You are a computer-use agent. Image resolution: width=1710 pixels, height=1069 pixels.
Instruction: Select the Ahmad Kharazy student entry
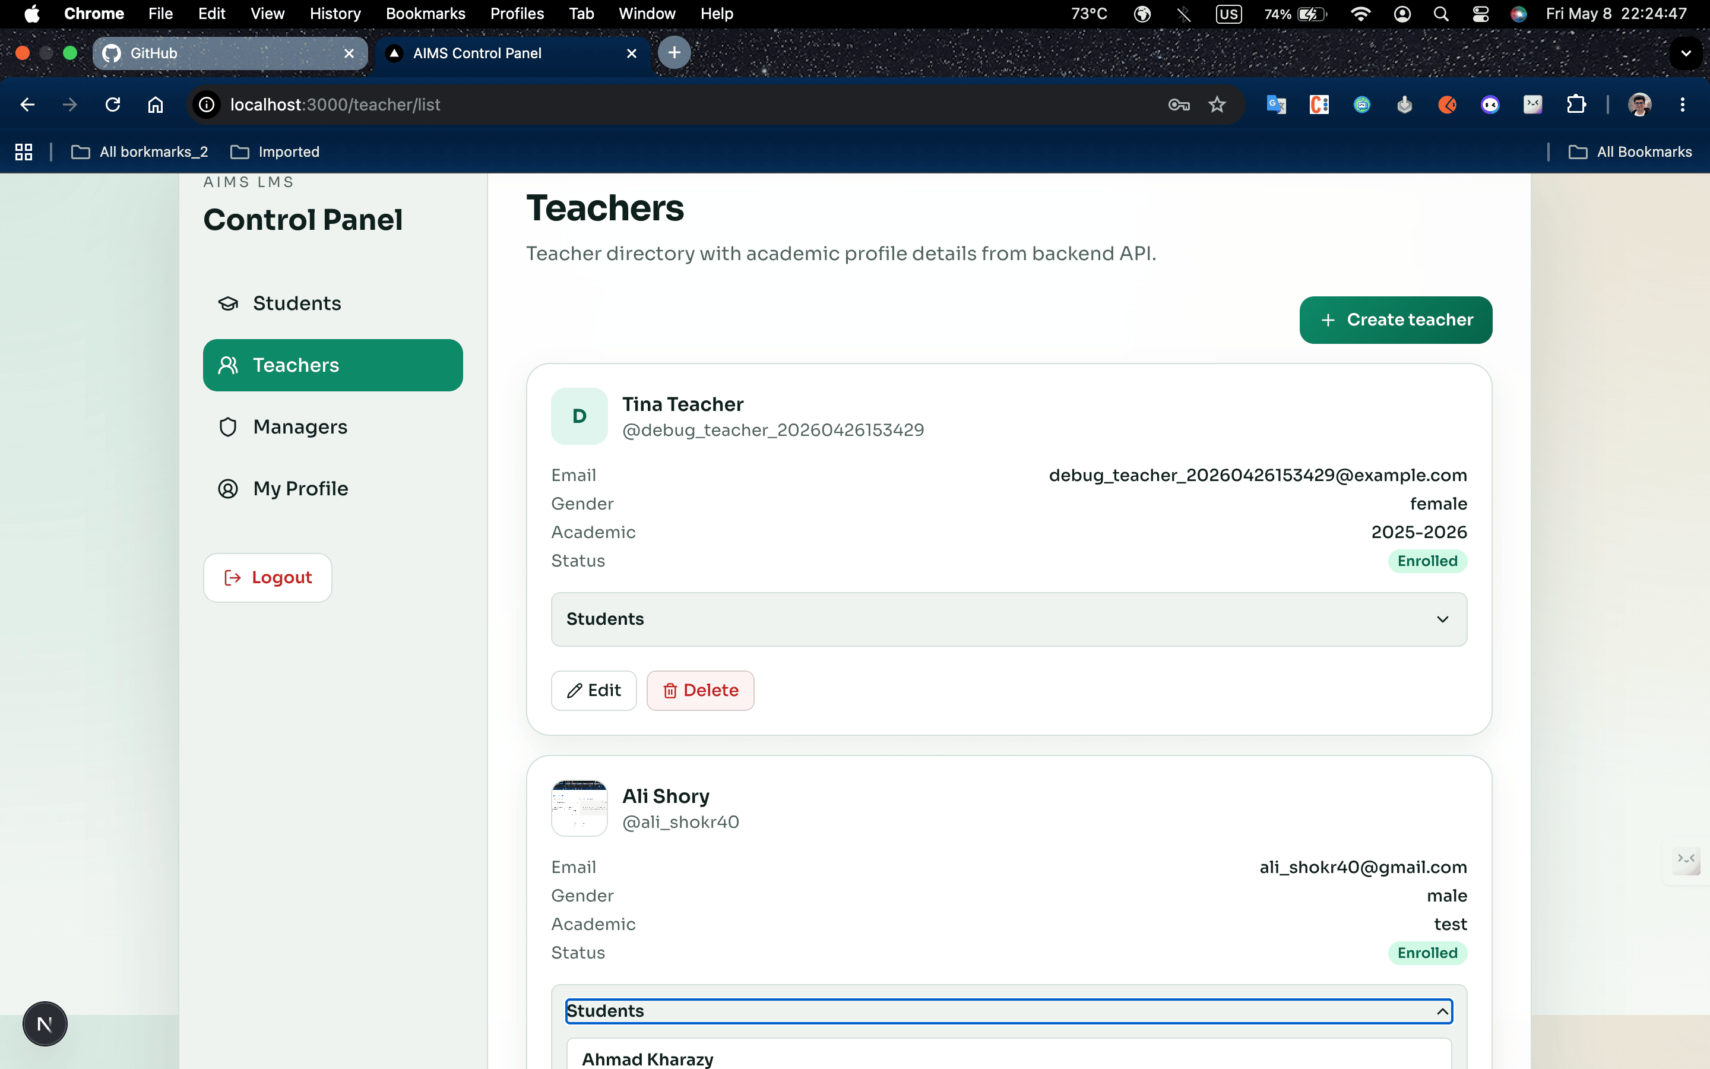1009,1055
